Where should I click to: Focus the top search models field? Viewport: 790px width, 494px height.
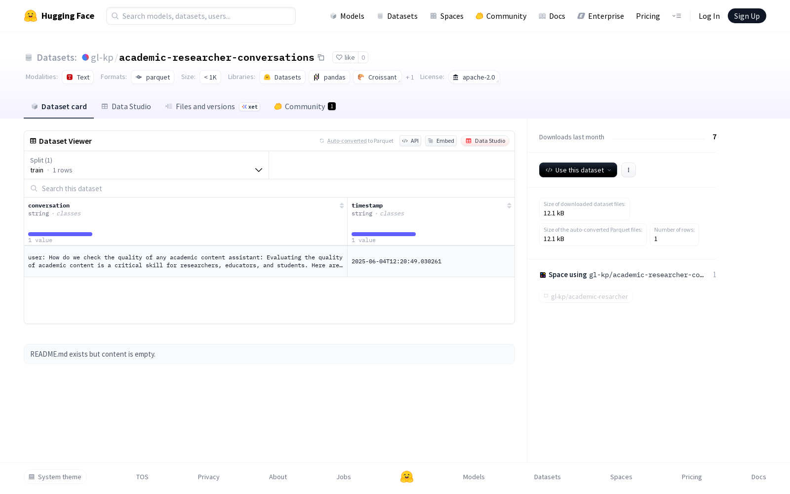click(201, 16)
